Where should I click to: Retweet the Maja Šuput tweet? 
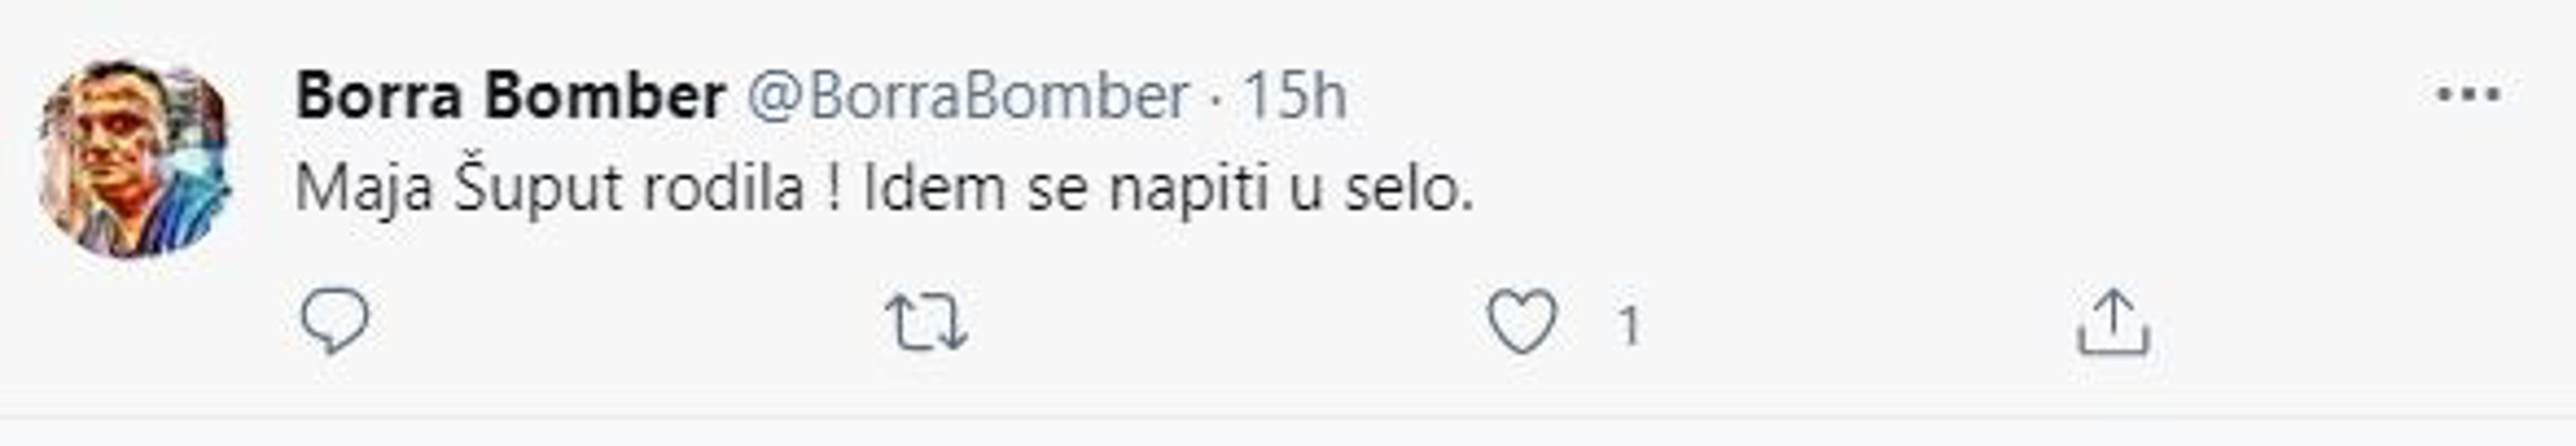pos(927,323)
